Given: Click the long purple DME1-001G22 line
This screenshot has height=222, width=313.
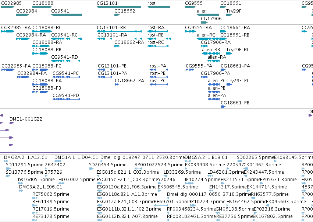Looking at the screenshot, I should 161,123.
